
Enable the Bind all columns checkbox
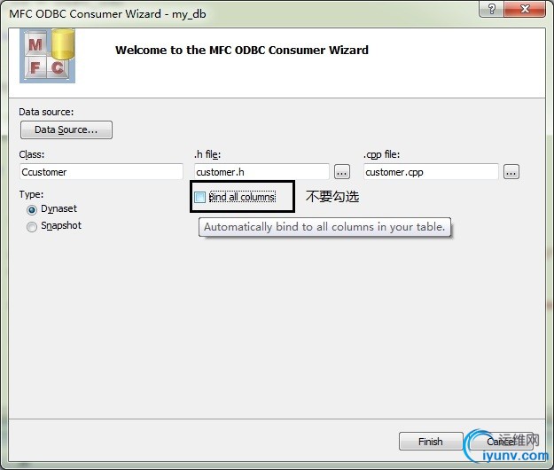(200, 197)
